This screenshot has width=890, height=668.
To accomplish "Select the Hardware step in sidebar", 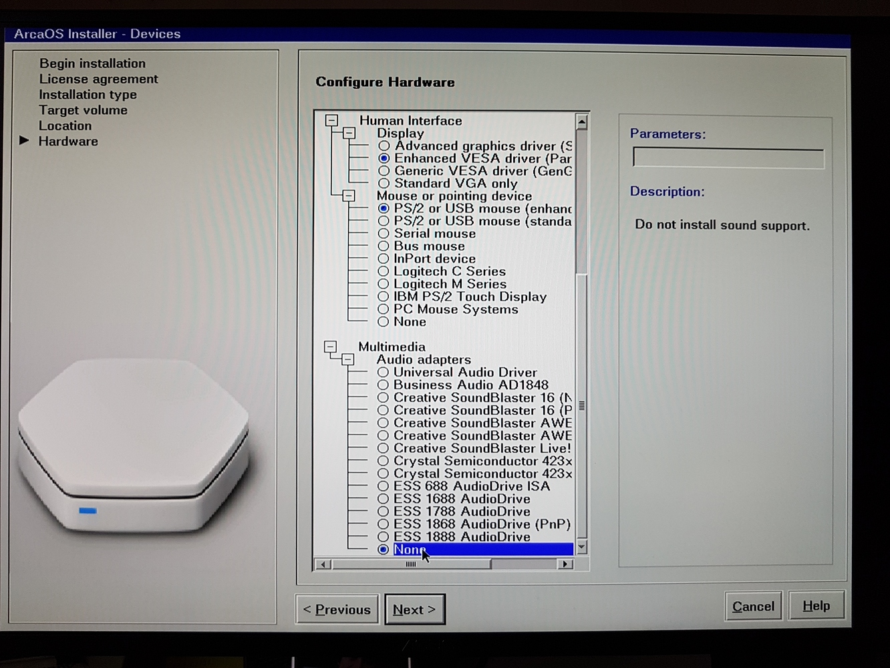I will [x=68, y=141].
